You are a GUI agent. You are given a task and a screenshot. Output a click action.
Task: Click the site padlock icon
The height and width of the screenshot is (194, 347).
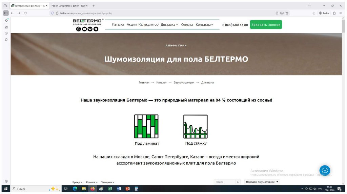point(57,13)
